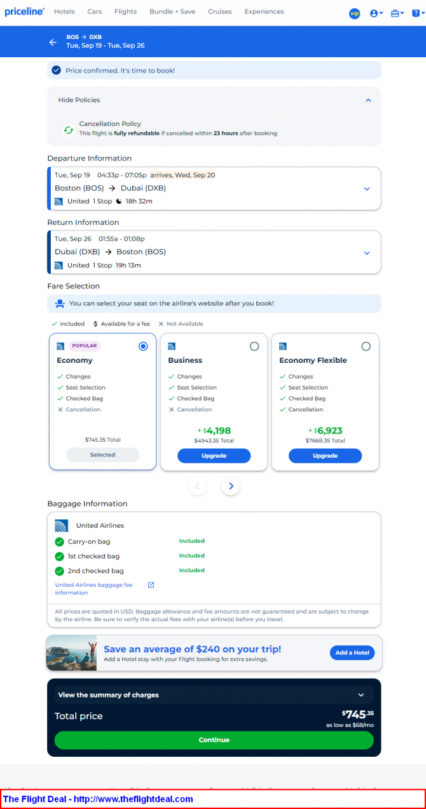The width and height of the screenshot is (426, 809).
Task: Click the price confirmed checkmark icon
Action: [57, 70]
